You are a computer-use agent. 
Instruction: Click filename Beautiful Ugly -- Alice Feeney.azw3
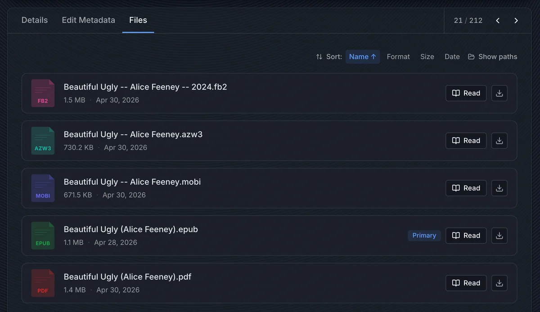click(133, 134)
